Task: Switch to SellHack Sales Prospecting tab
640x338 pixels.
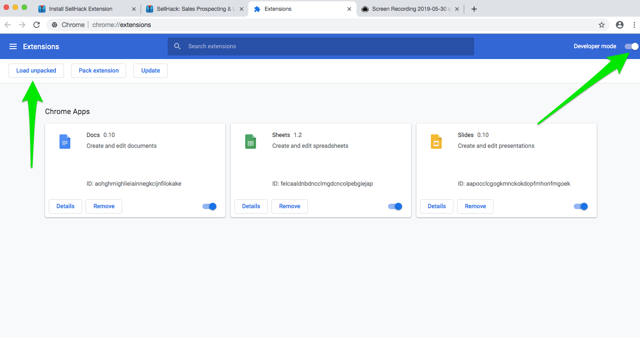Action: click(x=194, y=9)
